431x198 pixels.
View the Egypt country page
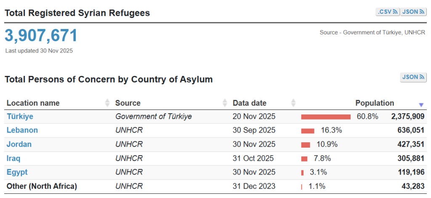tap(17, 172)
